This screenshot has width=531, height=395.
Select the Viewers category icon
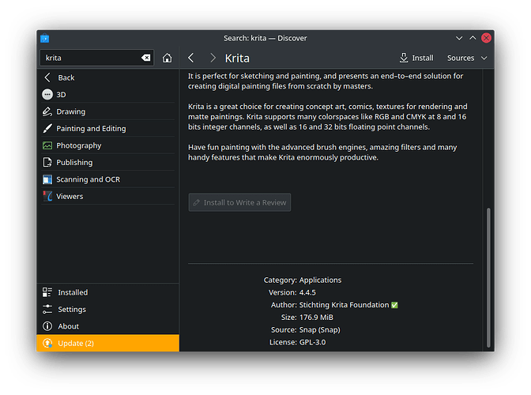point(47,197)
